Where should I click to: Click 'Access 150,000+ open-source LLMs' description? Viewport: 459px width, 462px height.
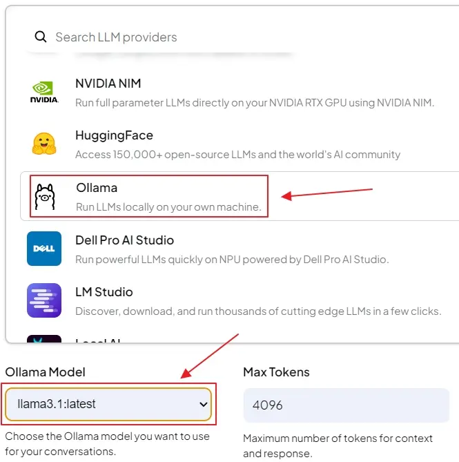(238, 155)
